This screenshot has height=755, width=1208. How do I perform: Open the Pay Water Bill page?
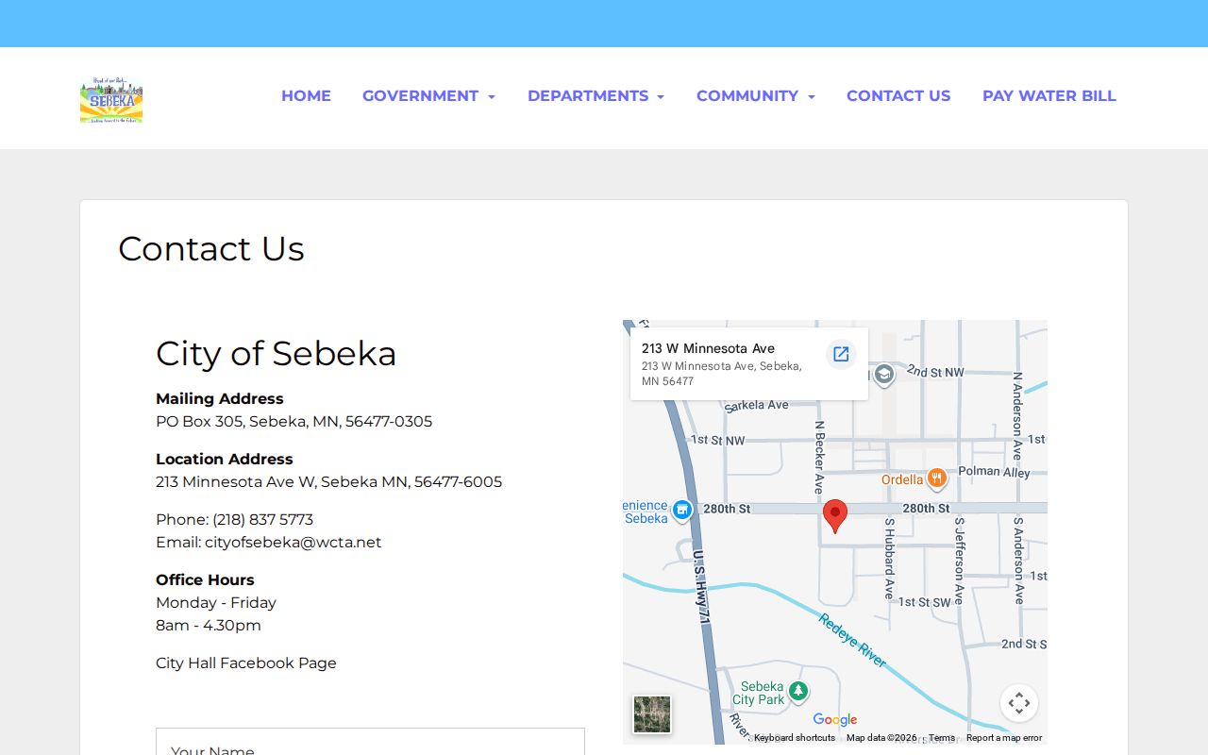[1049, 96]
